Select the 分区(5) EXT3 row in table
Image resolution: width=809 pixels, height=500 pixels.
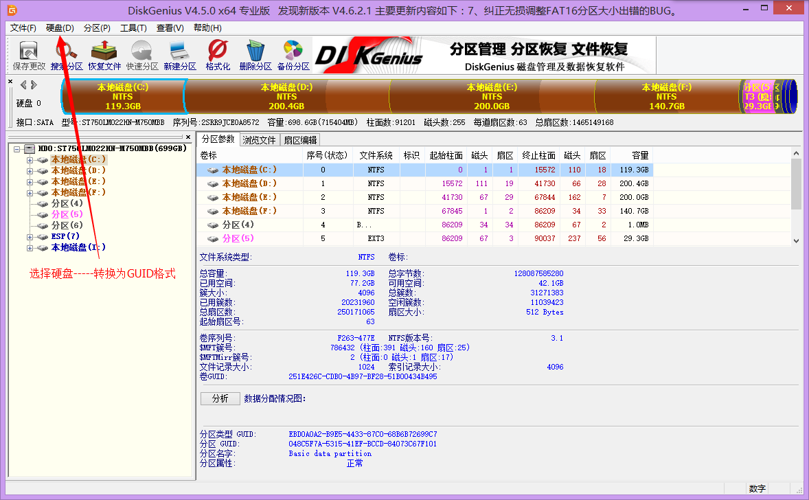(424, 239)
